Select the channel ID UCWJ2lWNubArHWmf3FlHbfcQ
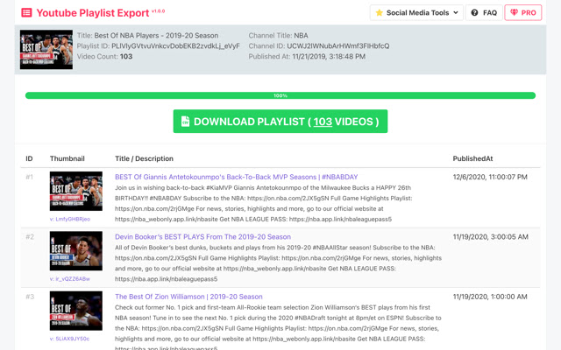 pos(338,46)
